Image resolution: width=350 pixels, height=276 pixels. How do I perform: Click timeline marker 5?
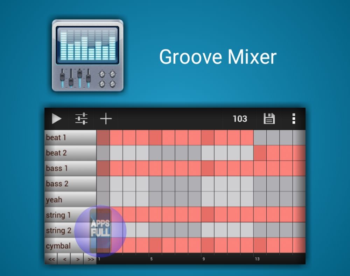click(x=151, y=259)
